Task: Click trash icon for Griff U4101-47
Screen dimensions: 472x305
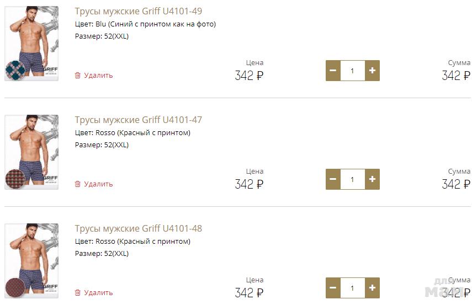Action: 78,184
